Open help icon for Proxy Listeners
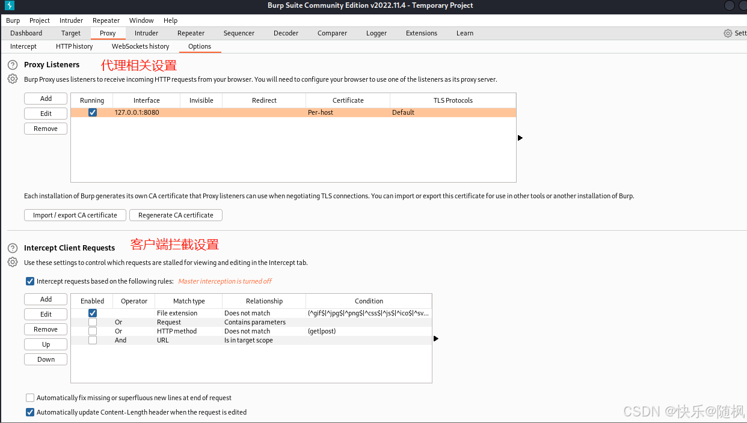 click(12, 64)
